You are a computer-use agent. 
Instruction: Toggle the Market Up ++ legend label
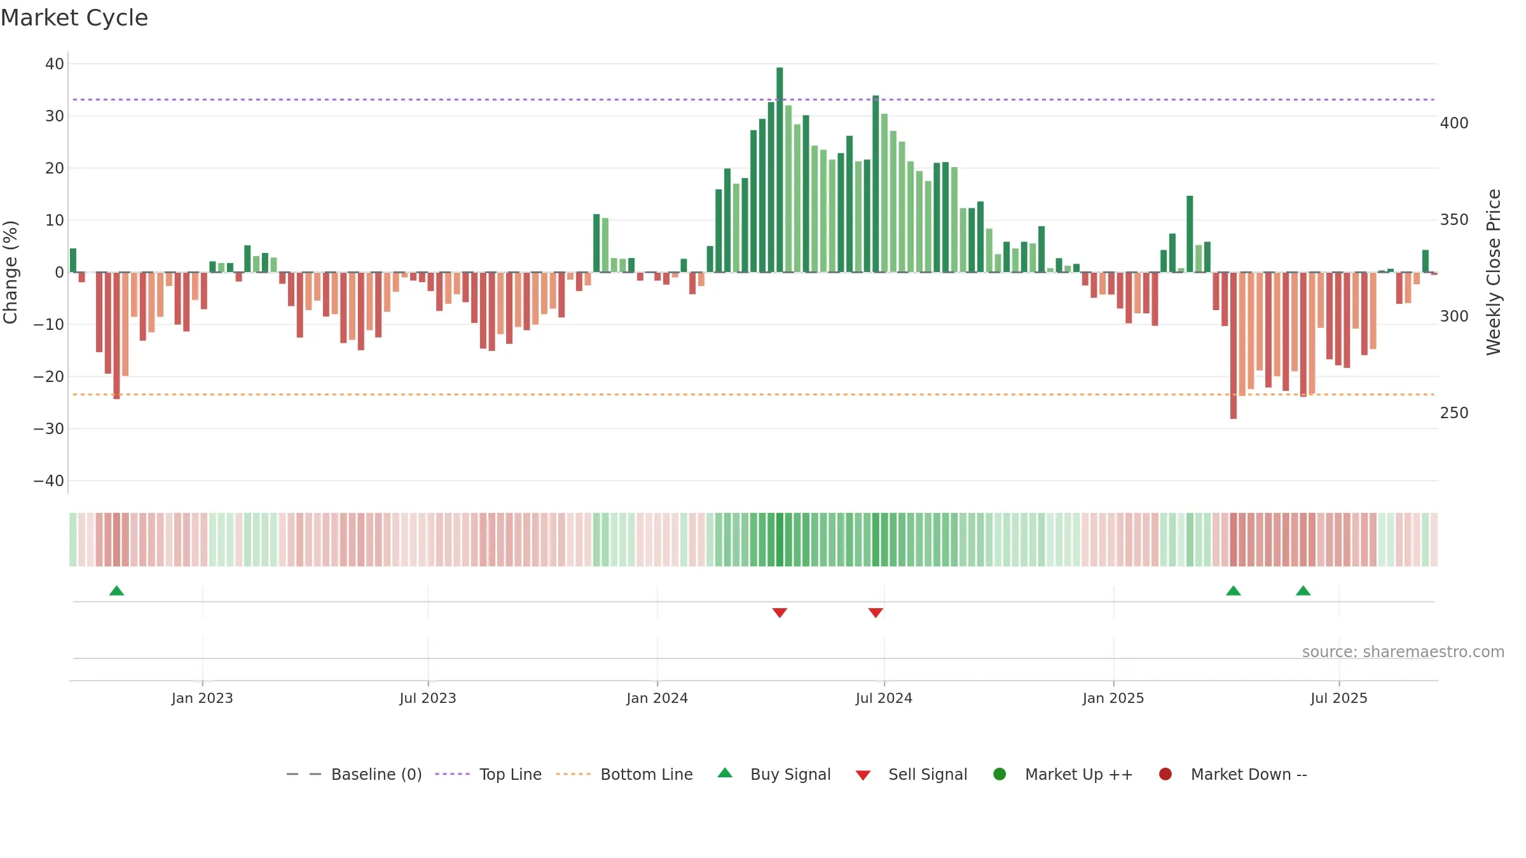(x=1079, y=775)
